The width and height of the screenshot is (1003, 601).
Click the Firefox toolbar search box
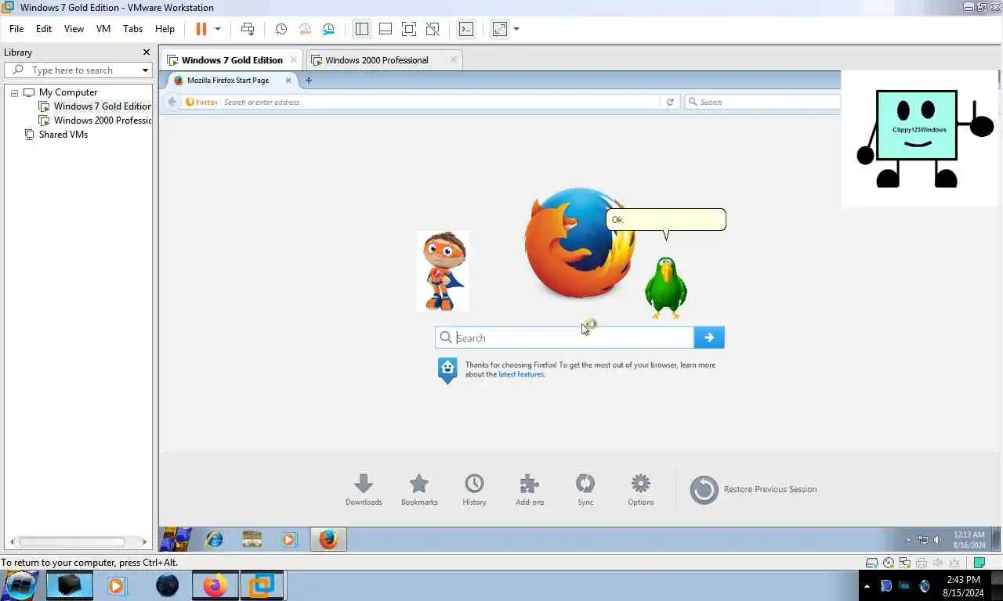coord(764,102)
